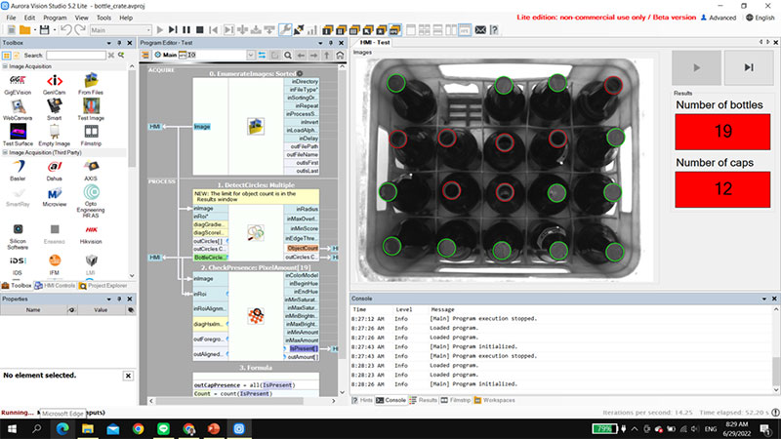This screenshot has height=439, width=781.
Task: Select the Silicon Software tool
Action: pyautogui.click(x=18, y=237)
